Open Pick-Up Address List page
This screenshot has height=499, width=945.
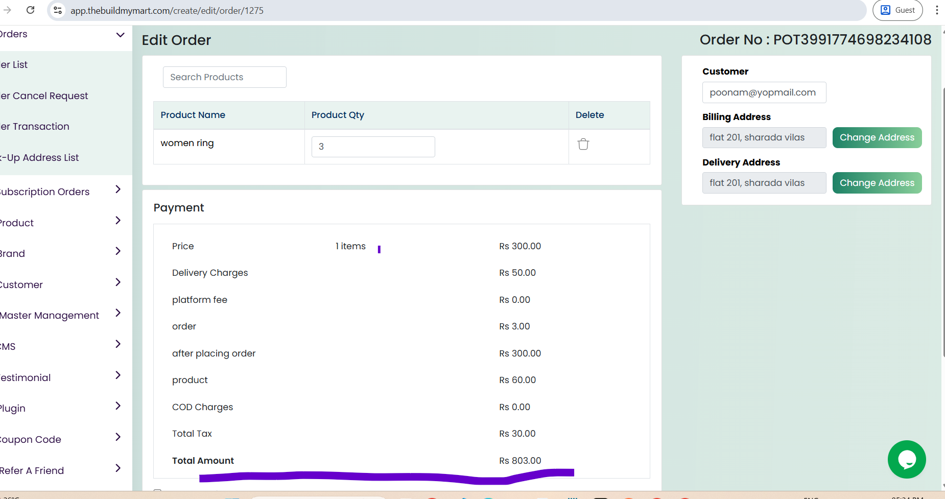pos(39,158)
